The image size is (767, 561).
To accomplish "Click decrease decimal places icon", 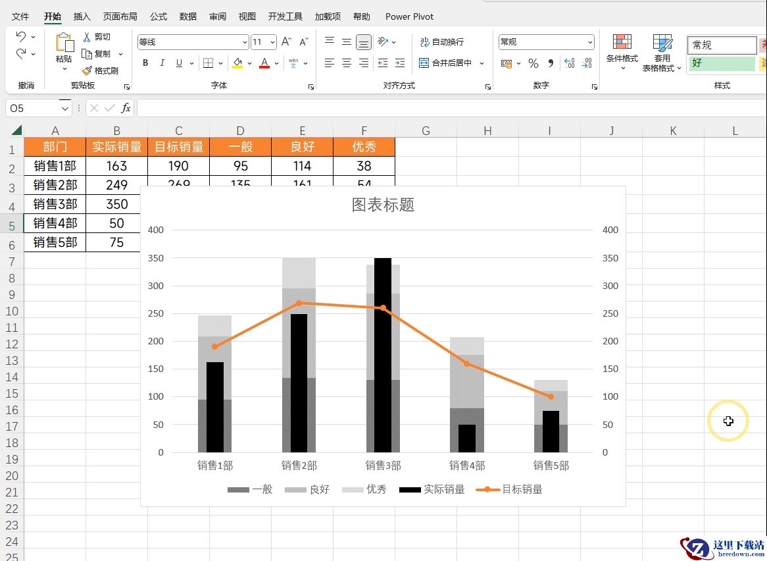I will (x=587, y=63).
